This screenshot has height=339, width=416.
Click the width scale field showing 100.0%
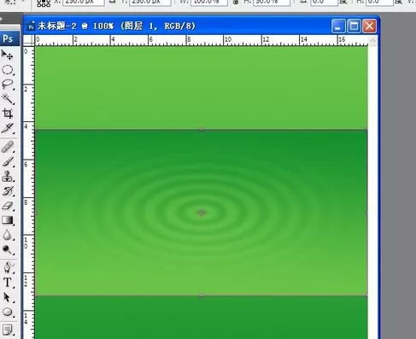[209, 3]
